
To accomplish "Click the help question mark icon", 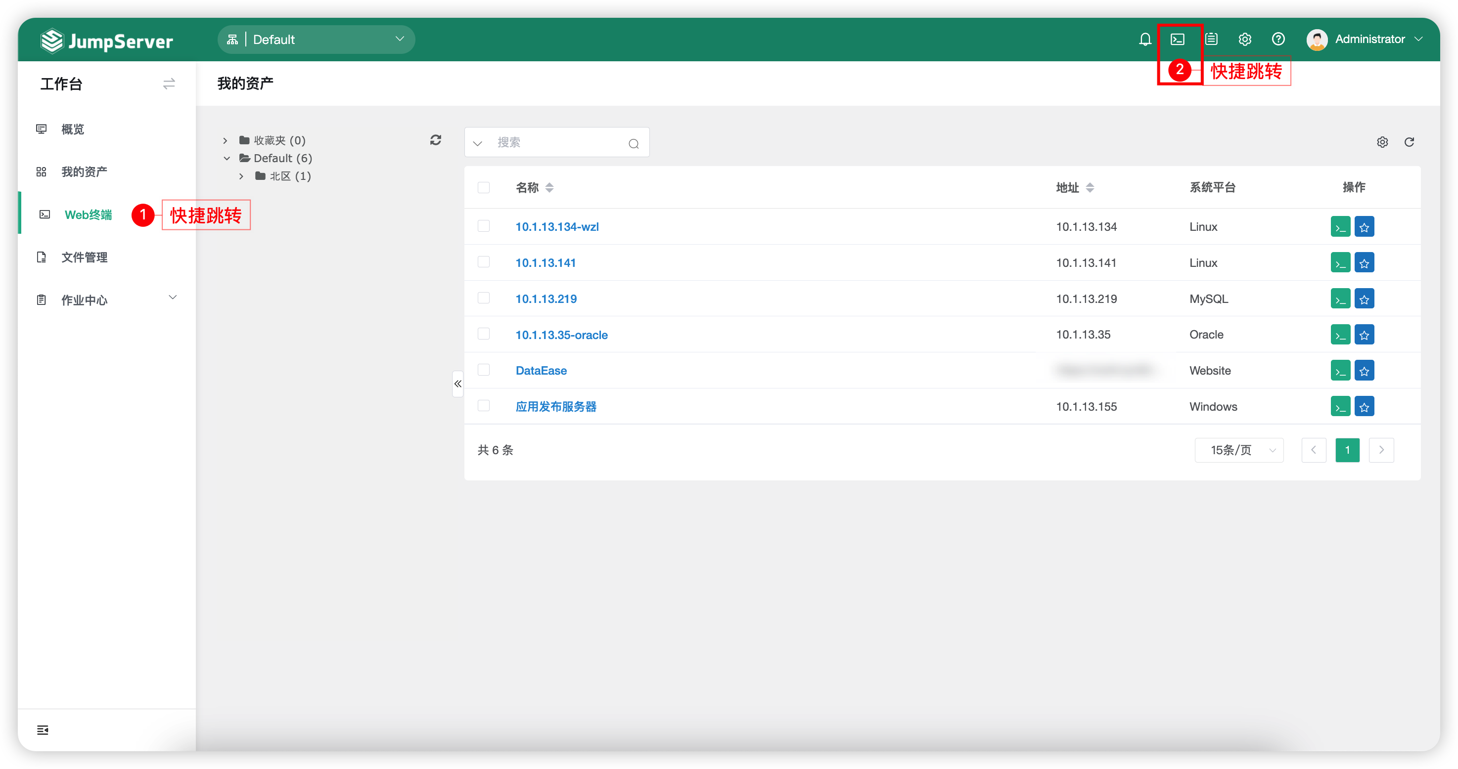I will [1278, 39].
